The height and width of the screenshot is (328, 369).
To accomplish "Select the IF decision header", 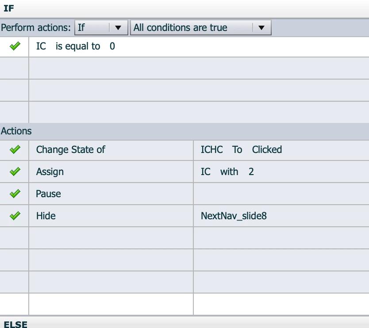I will pos(184,9).
